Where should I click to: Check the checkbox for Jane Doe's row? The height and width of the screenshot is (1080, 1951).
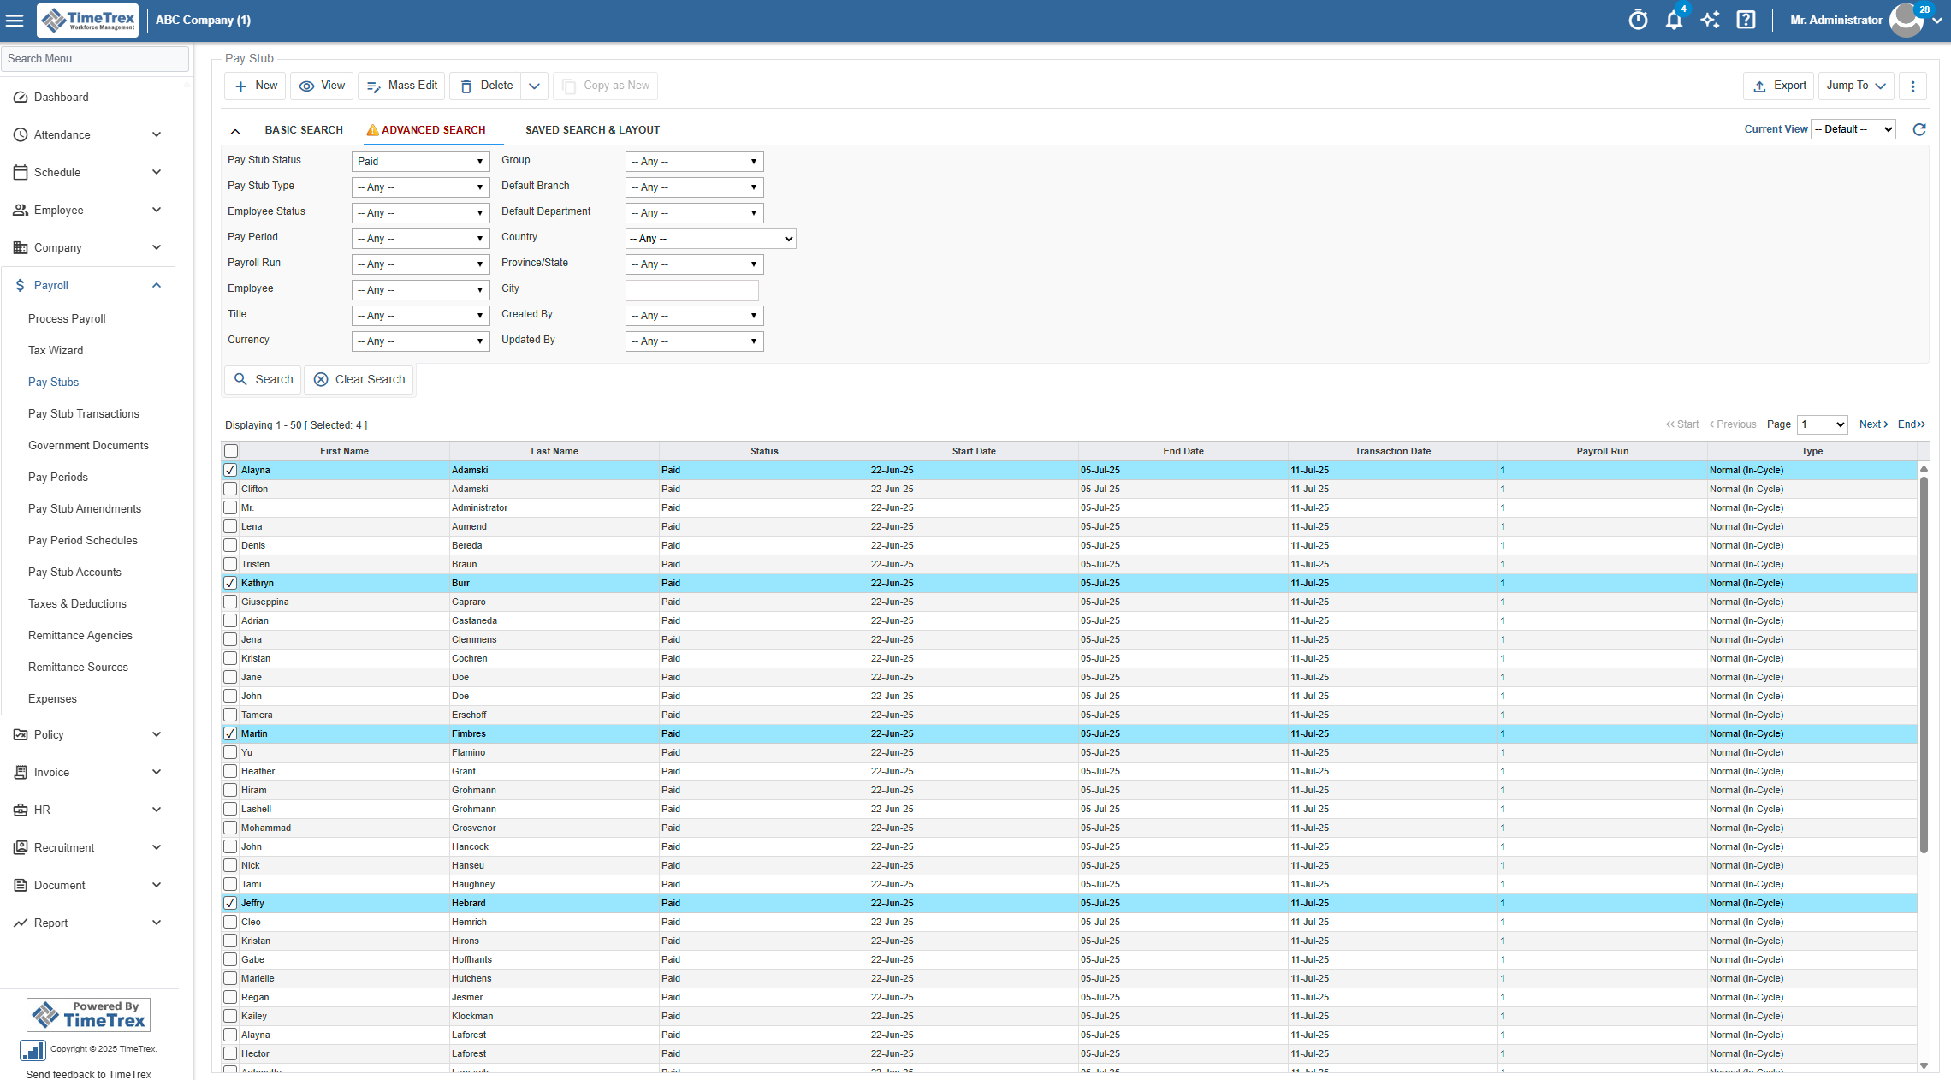coord(229,677)
